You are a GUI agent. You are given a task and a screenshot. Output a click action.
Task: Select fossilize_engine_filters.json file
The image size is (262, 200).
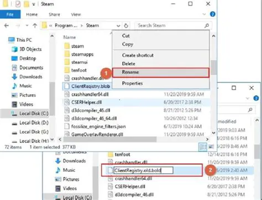point(98,127)
